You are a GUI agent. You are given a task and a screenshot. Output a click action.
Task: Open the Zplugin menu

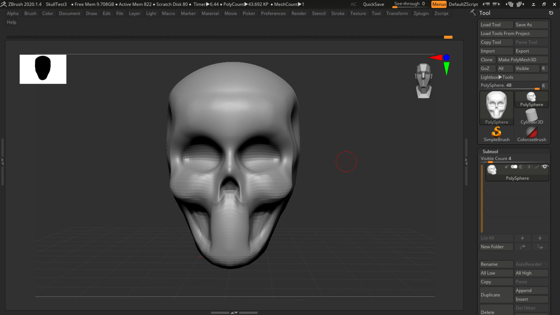[x=421, y=13]
